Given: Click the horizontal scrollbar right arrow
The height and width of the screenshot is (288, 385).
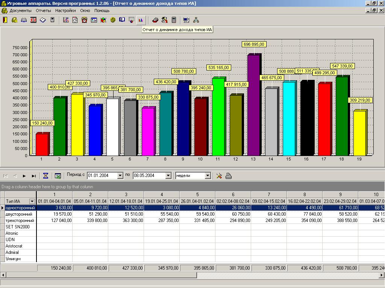Looking at the screenshot, I should 382,275.
